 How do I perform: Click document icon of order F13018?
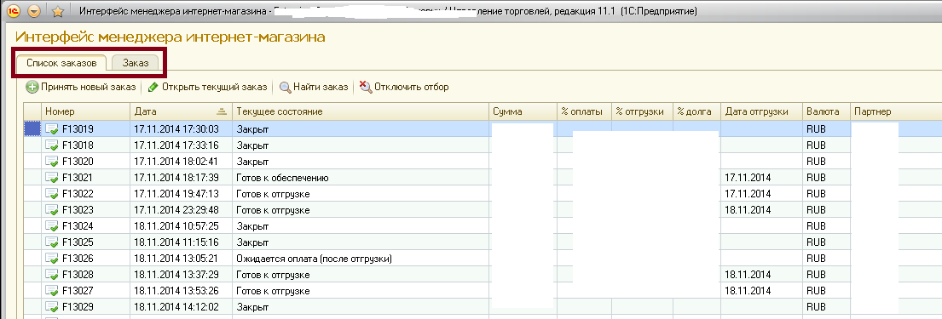52,145
